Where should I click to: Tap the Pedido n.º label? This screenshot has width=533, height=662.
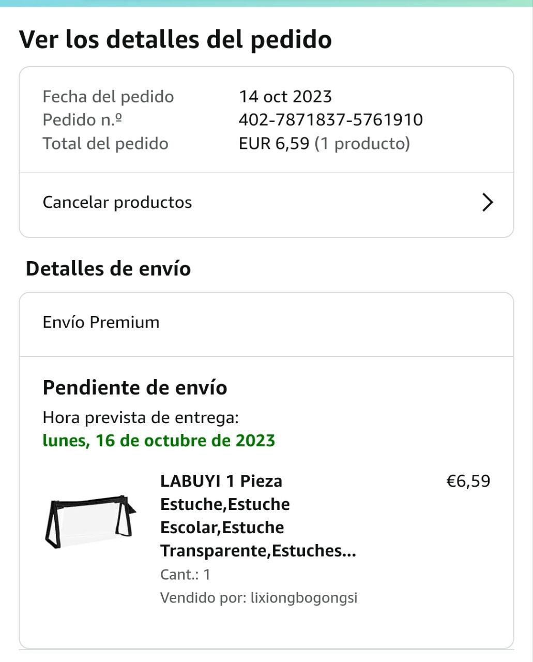click(82, 120)
